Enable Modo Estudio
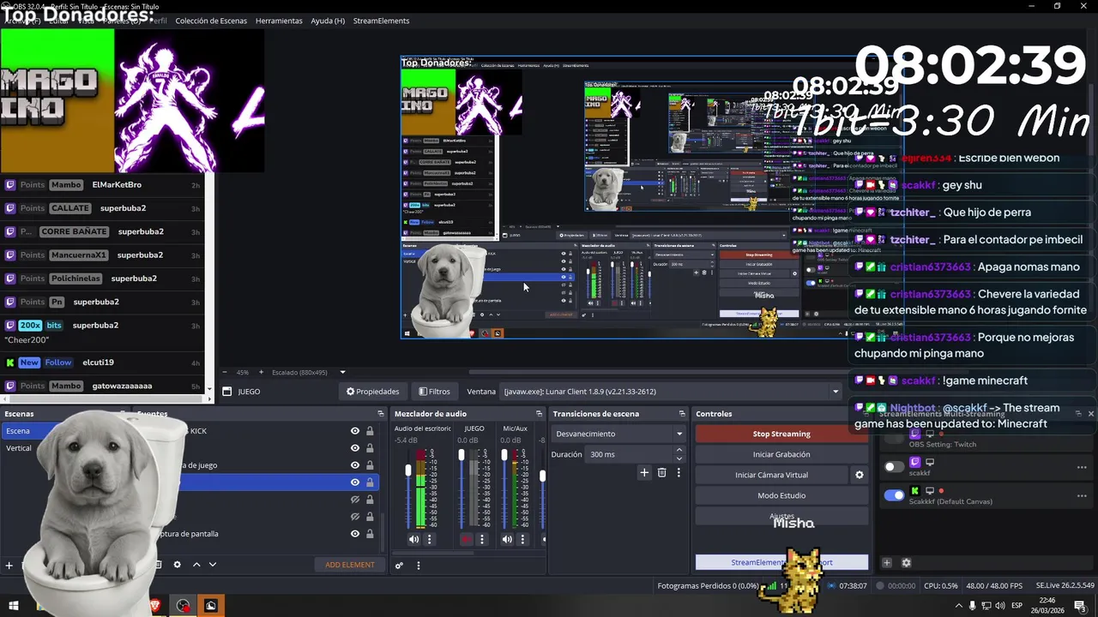The height and width of the screenshot is (617, 1098). [x=781, y=495]
